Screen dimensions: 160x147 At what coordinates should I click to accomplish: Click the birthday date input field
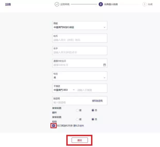pyautogui.click(x=80, y=63)
